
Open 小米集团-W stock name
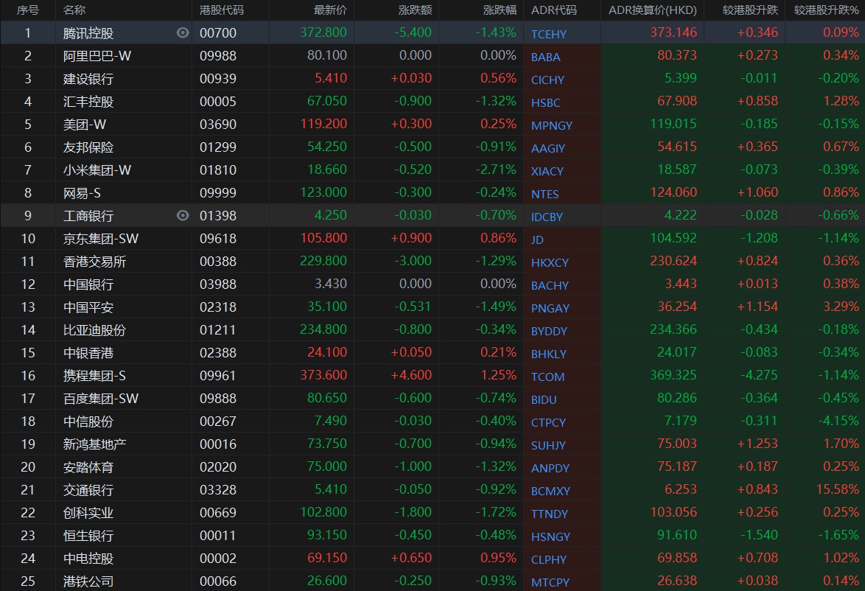97,170
